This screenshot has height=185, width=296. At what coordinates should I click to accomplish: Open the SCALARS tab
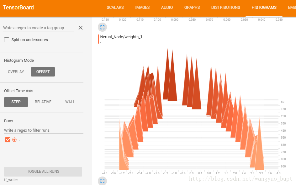pyautogui.click(x=115, y=8)
